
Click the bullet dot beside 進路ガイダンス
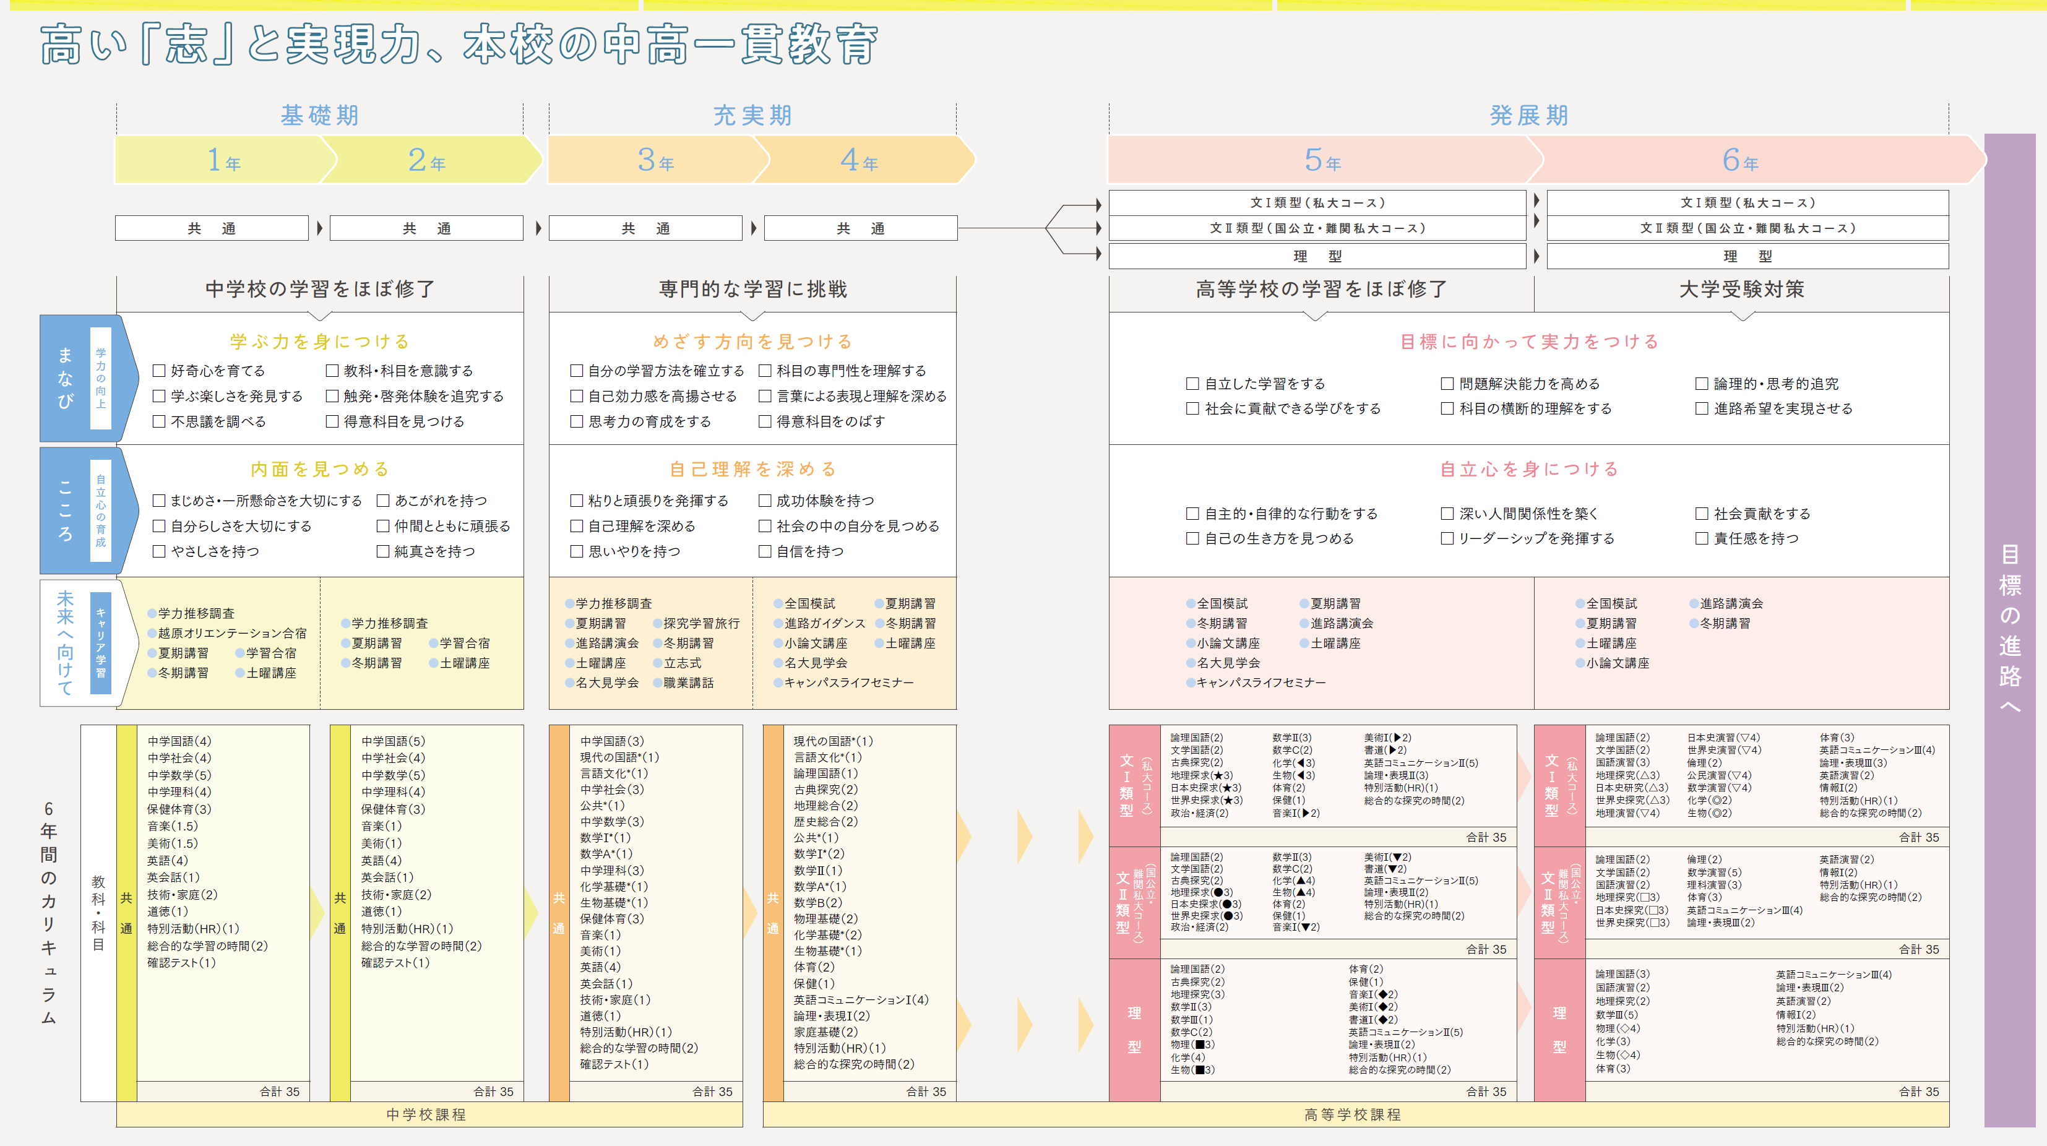[778, 624]
